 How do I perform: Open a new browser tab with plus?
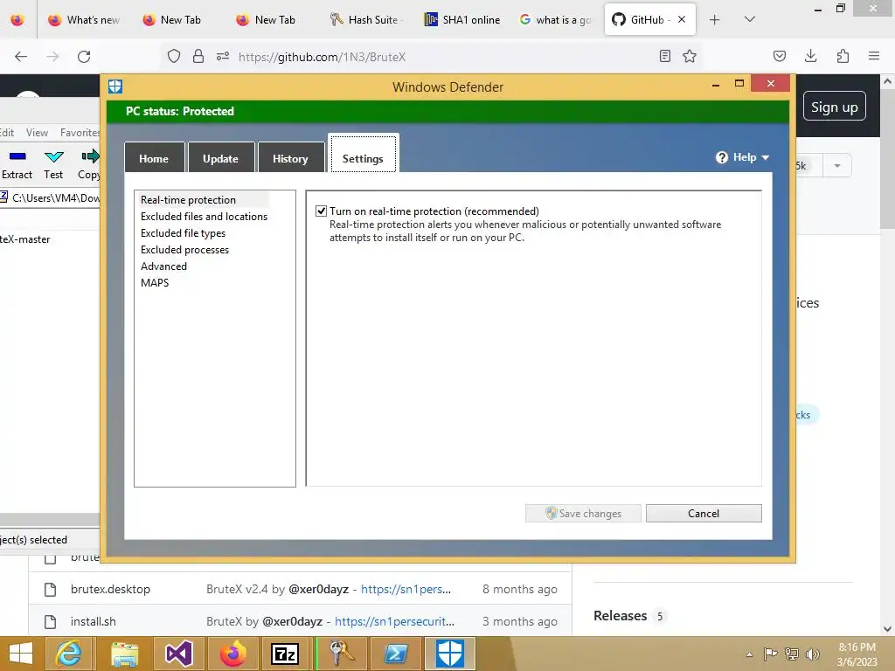click(714, 19)
